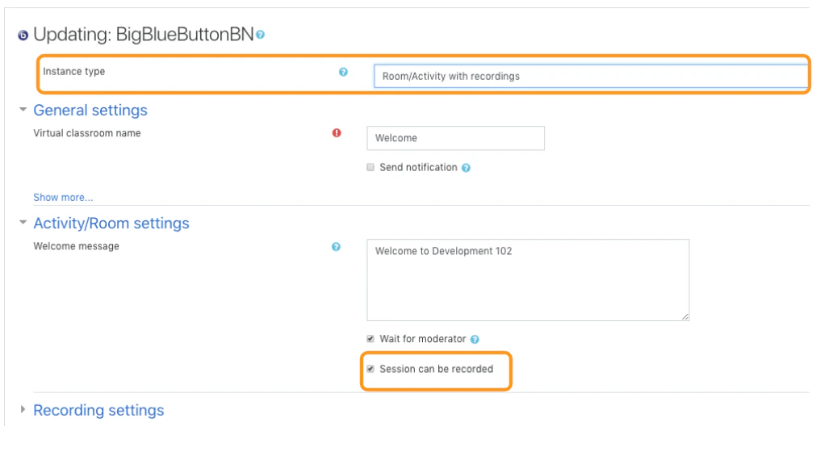Click the Session can be recorded label
This screenshot has height=464, width=816.
click(x=436, y=369)
